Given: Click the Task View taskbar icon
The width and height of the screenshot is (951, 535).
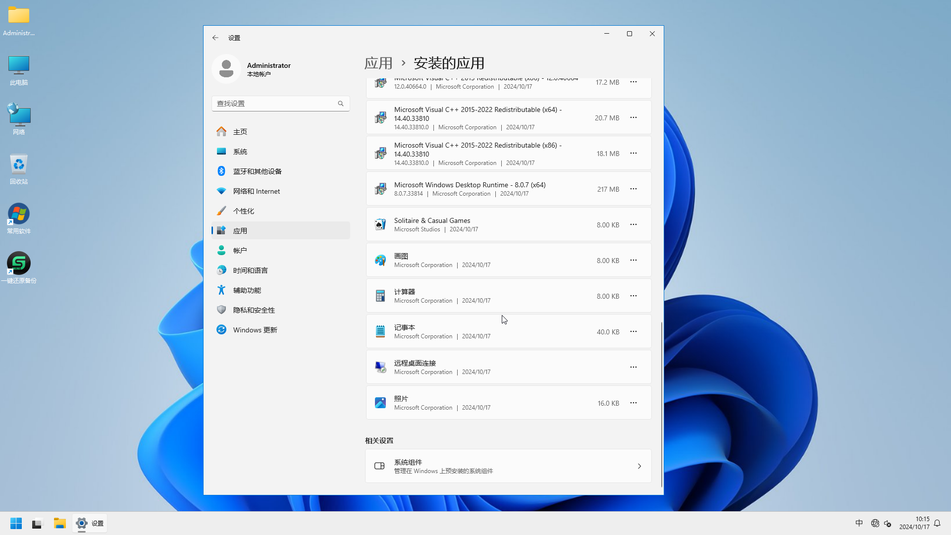Looking at the screenshot, I should coord(38,523).
